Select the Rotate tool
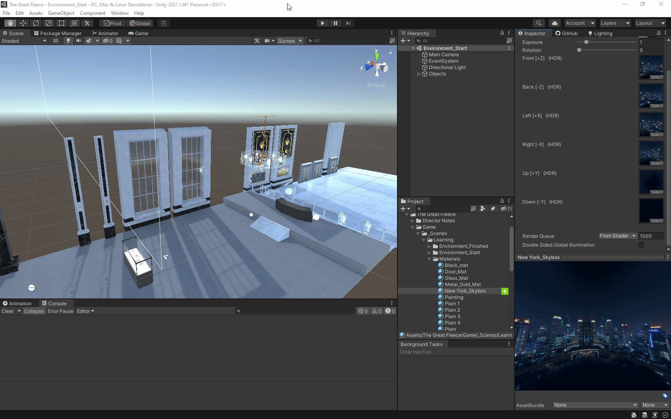671x419 pixels. [x=36, y=23]
